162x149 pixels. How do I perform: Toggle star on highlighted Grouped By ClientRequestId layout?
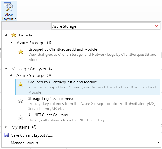coord(20,84)
